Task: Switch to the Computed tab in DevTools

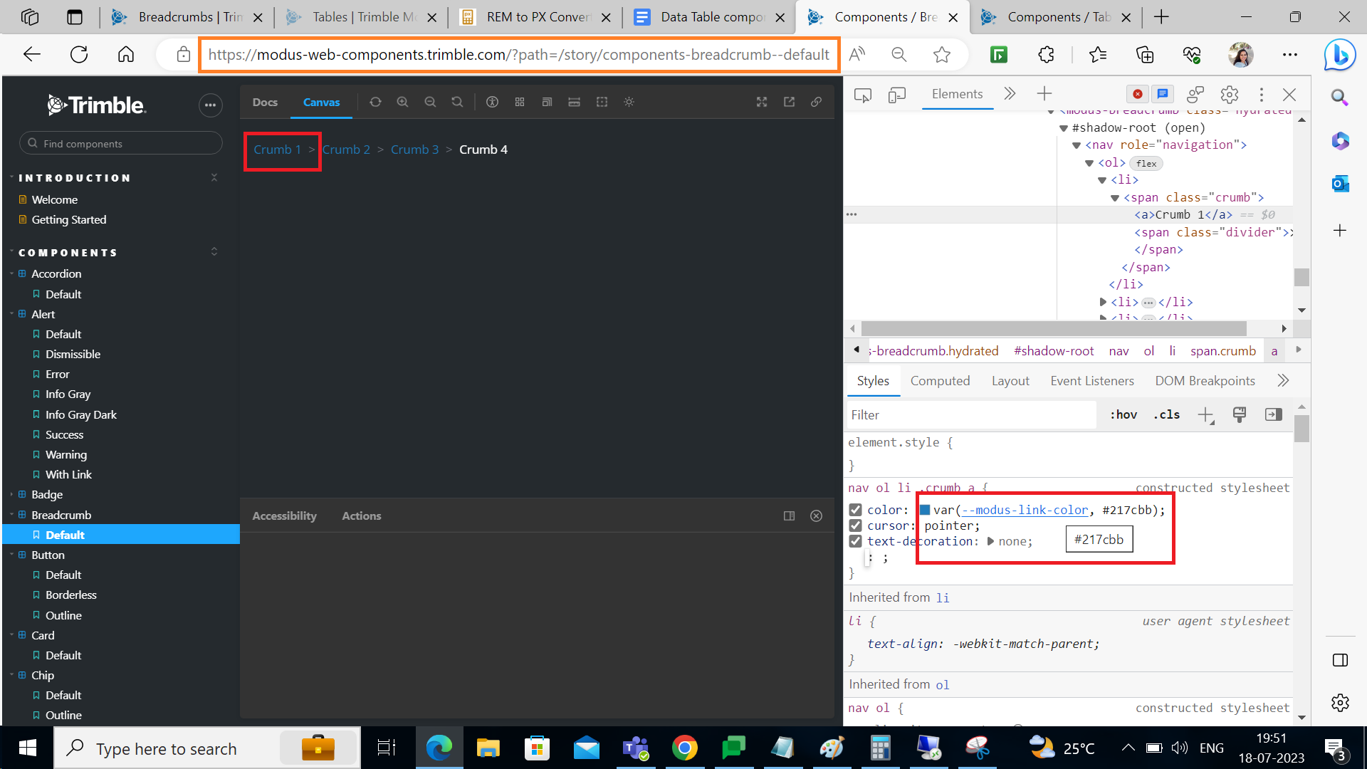Action: (940, 380)
